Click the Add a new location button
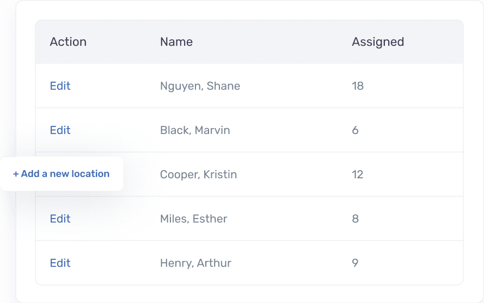 click(x=62, y=174)
